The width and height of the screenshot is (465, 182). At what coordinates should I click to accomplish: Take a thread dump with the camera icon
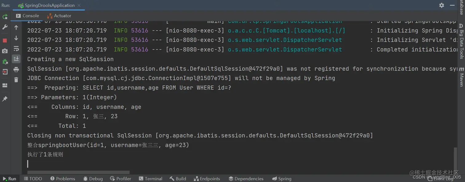(5, 51)
